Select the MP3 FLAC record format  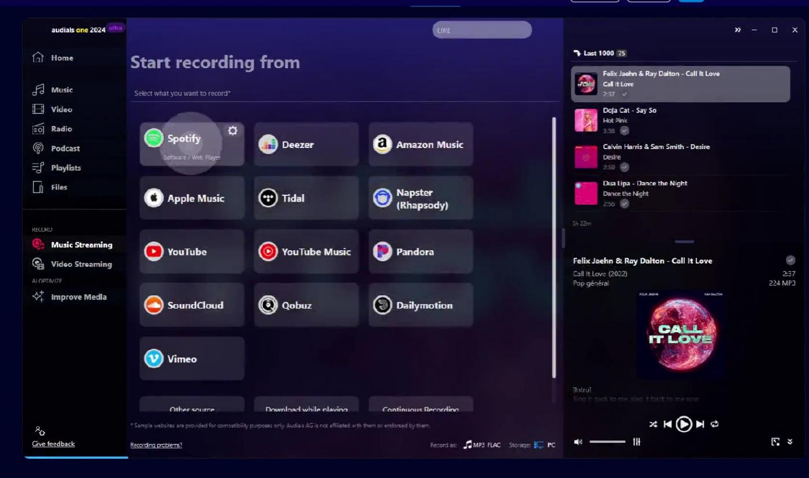tap(482, 445)
